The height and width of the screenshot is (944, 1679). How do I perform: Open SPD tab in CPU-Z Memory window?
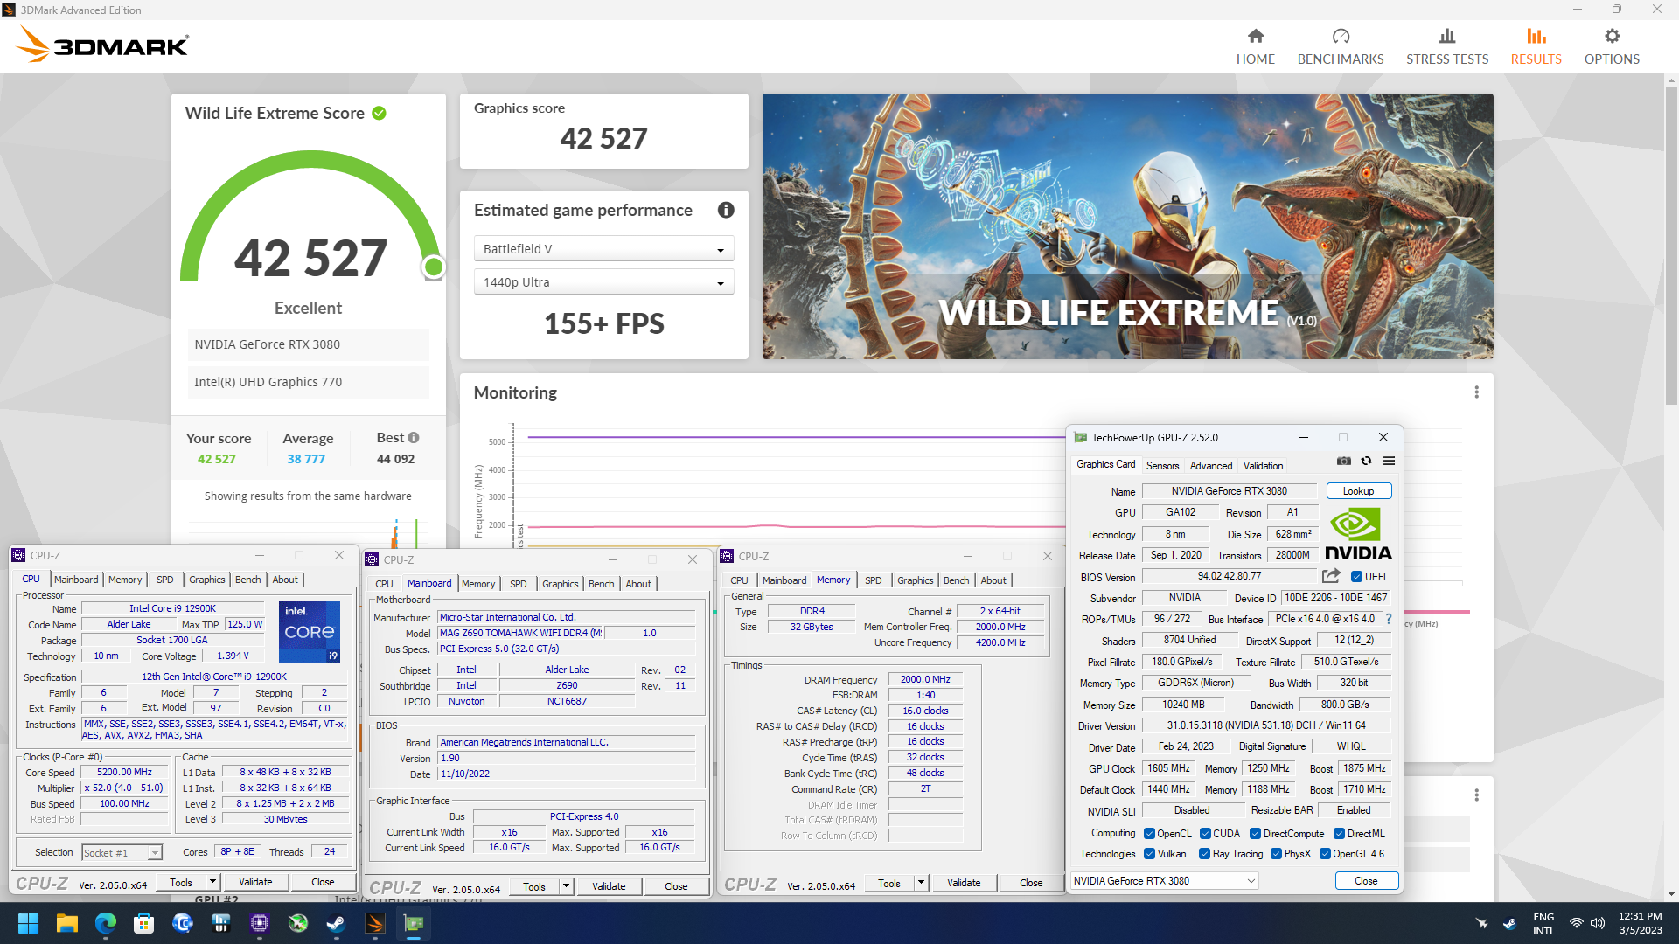[x=873, y=580]
